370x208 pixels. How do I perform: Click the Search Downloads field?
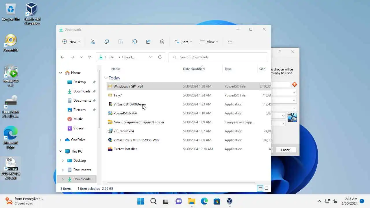click(218, 57)
